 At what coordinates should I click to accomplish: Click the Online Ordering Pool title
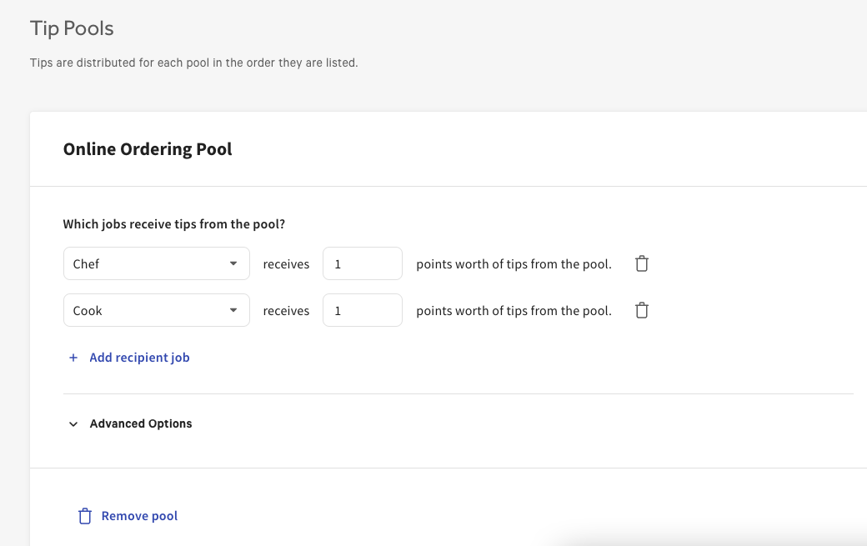point(148,148)
